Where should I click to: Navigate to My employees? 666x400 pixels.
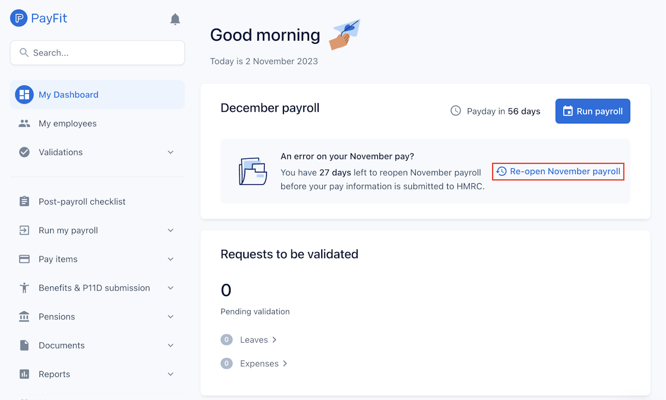click(67, 123)
